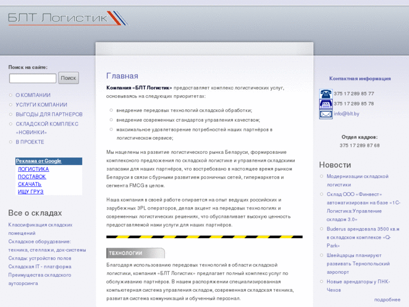Click the Отдел кадров label
Image resolution: width=409 pixels, height=307 pixels.
click(359, 137)
